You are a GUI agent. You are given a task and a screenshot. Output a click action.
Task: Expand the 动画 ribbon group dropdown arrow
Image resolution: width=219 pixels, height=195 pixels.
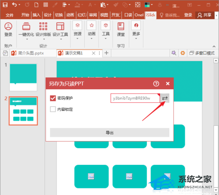pos(92,38)
